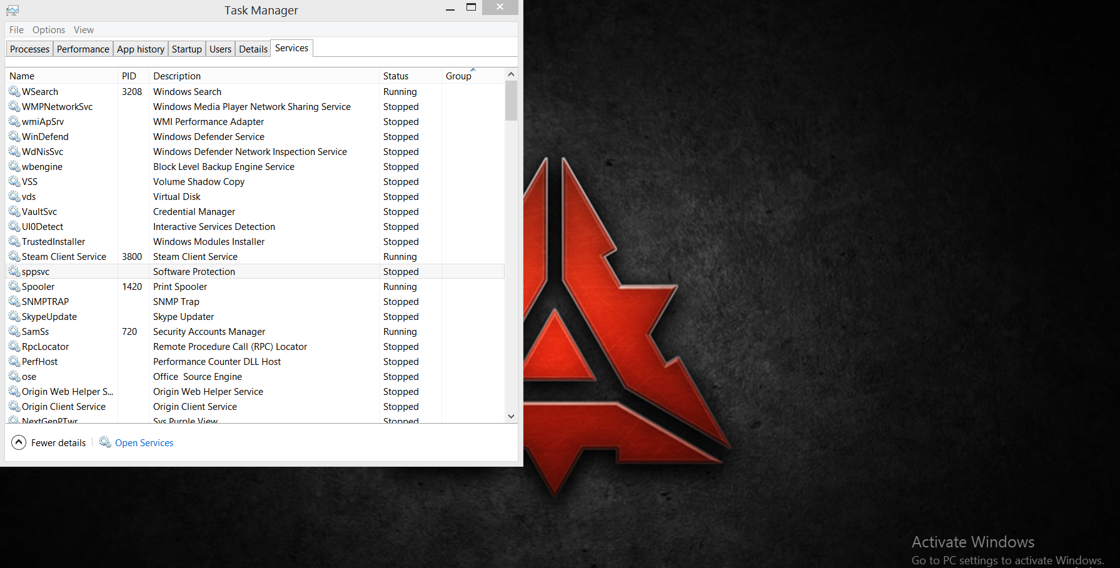
Task: Click the Print Spooler description
Action: click(x=180, y=287)
